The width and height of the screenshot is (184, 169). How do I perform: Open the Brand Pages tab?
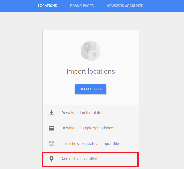[x=82, y=6]
